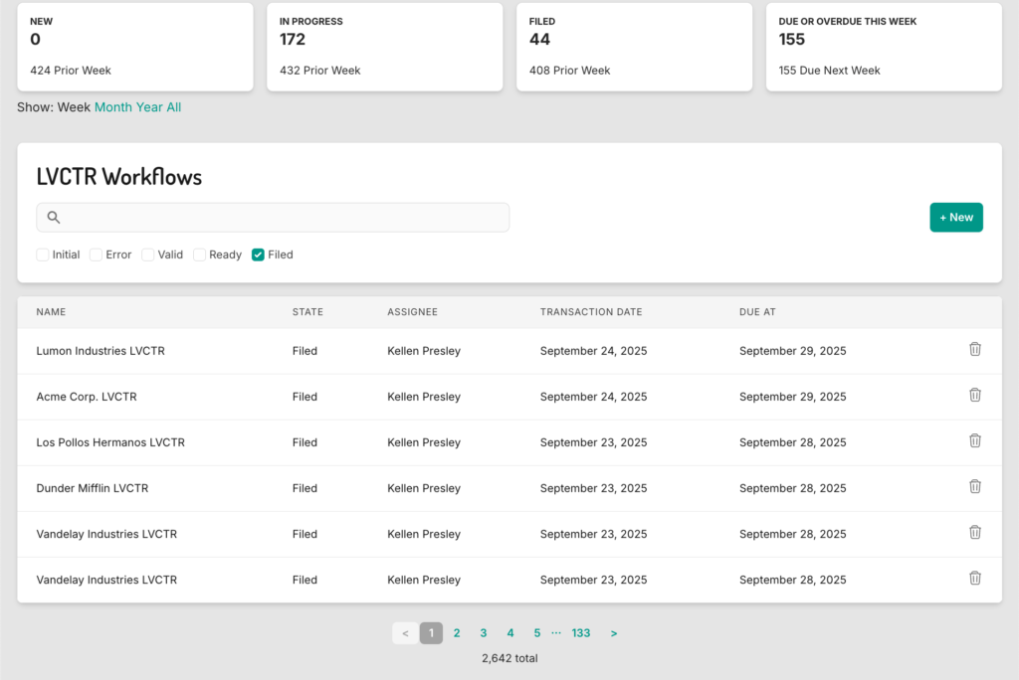Jump to page 133
Screen dimensions: 1019x680
pos(581,633)
